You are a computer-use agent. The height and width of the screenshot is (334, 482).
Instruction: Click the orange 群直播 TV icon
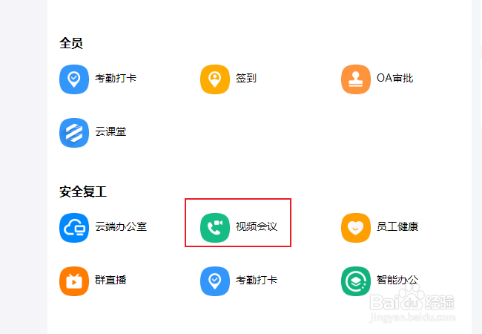[74, 281]
